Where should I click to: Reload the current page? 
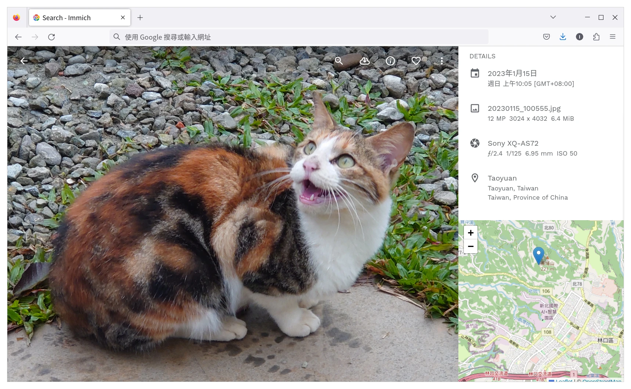(51, 37)
